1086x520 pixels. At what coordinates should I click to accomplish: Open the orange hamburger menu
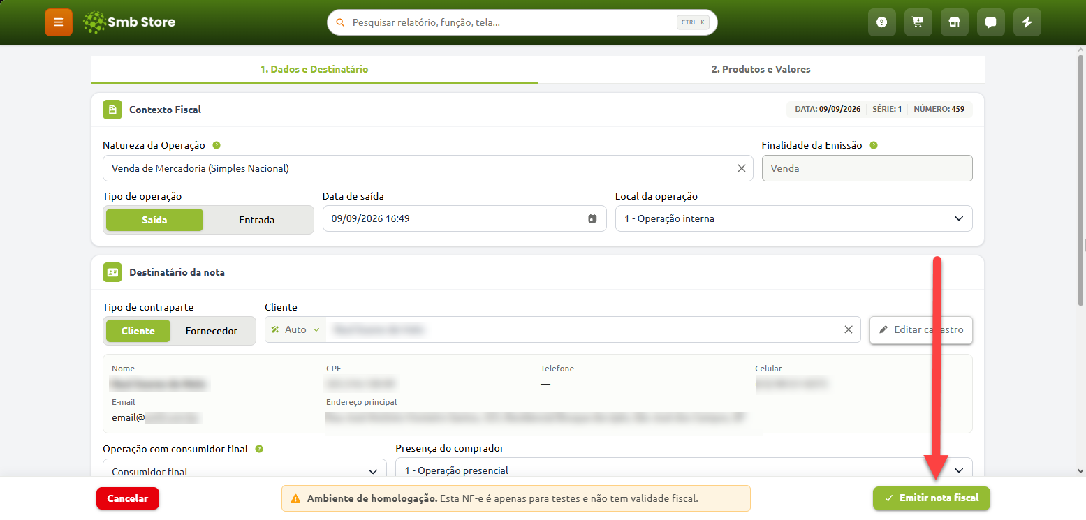tap(59, 22)
